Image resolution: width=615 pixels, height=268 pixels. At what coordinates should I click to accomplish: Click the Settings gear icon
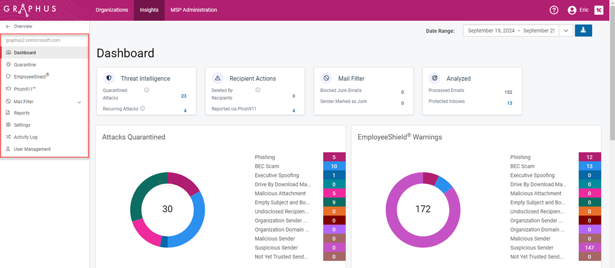tap(8, 125)
